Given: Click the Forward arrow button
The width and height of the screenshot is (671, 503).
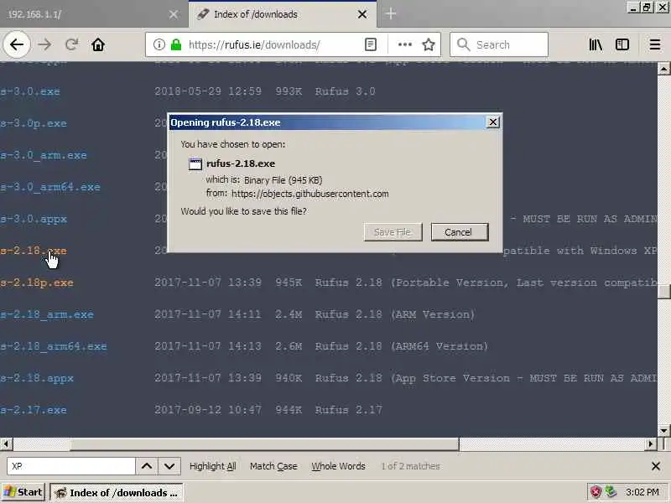Looking at the screenshot, I should (x=44, y=44).
